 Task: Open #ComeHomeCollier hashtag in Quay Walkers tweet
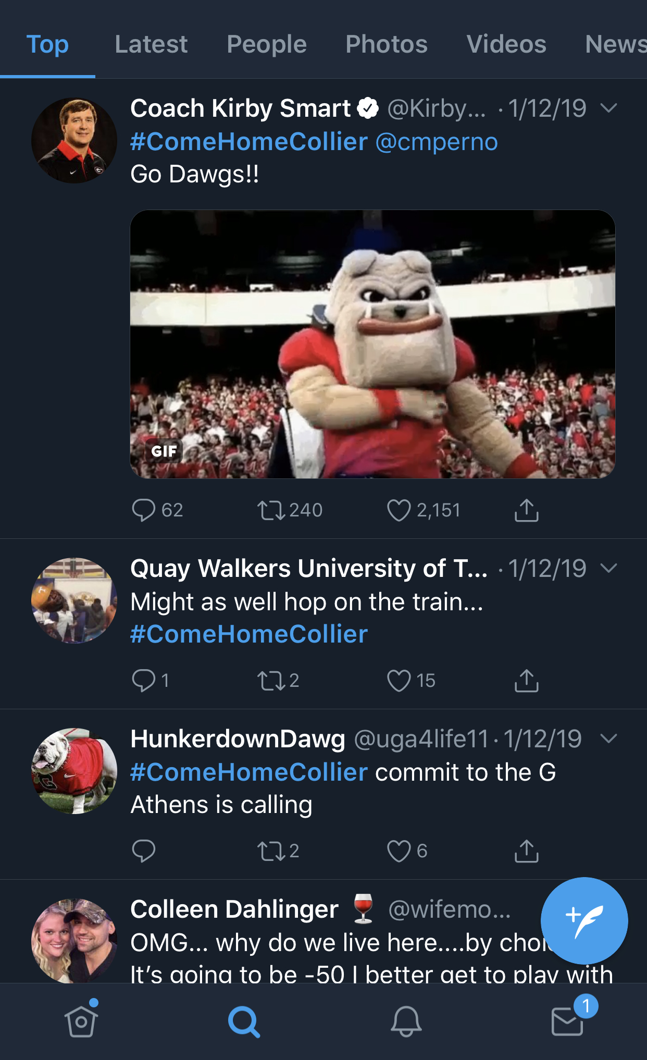point(249,634)
